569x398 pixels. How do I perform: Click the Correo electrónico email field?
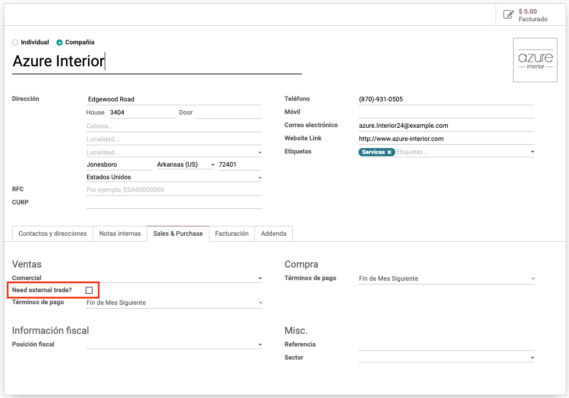click(x=446, y=126)
